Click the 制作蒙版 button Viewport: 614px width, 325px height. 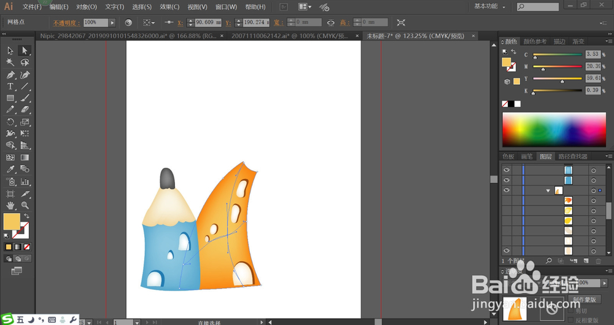(x=585, y=299)
